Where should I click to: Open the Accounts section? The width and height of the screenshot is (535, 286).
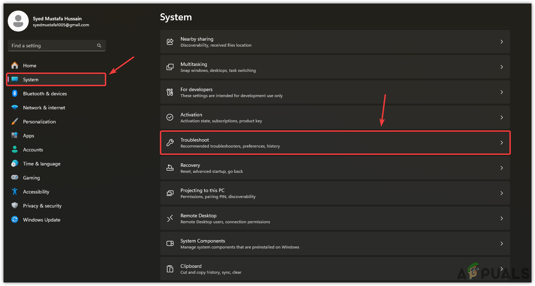coord(33,150)
